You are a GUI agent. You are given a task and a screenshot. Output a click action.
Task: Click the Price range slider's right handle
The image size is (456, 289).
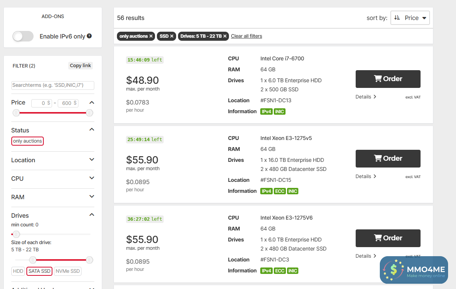pos(89,113)
